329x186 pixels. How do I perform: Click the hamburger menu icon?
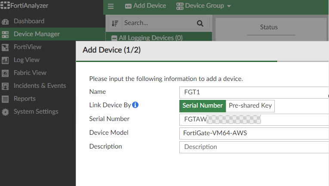coord(111,6)
